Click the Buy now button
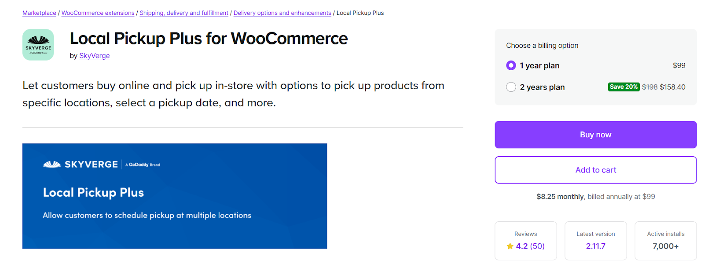Image resolution: width=704 pixels, height=263 pixels. point(595,135)
